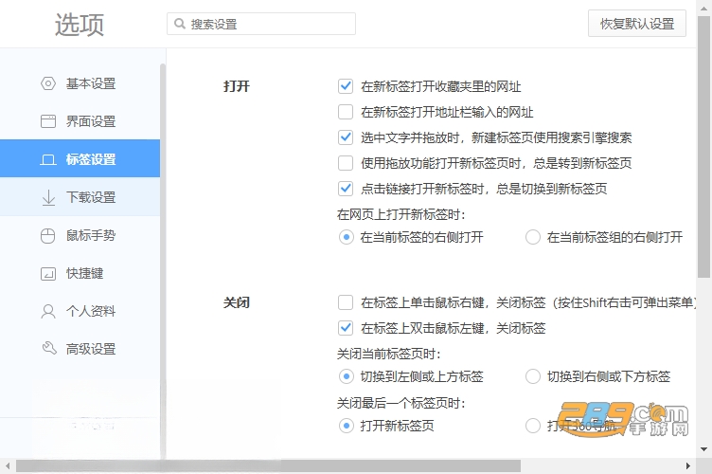
Task: Toggle 选中文字并拖放时 search engine checkbox
Action: (x=346, y=137)
